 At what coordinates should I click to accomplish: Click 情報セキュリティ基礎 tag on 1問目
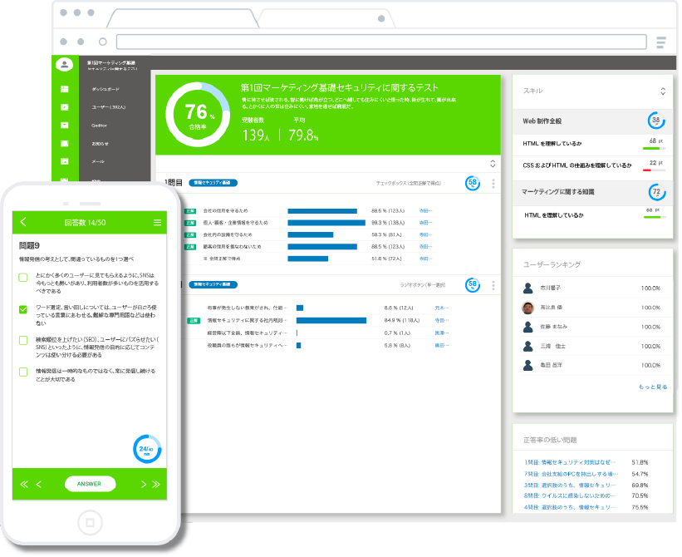pyautogui.click(x=213, y=183)
